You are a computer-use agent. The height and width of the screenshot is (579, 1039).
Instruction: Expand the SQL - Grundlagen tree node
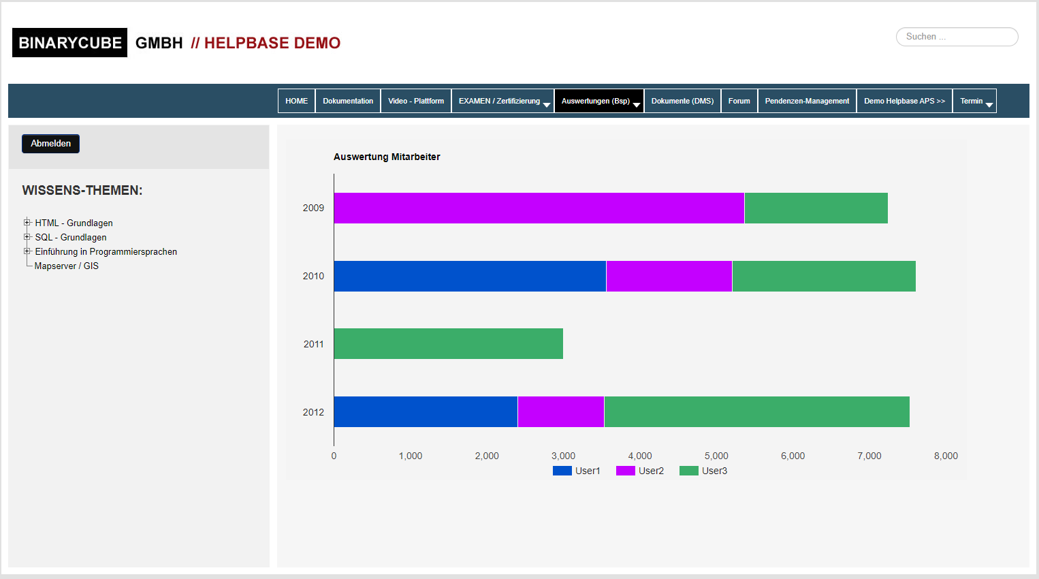27,236
